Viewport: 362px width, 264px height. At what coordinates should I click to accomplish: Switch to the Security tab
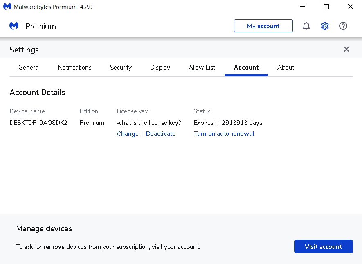121,68
